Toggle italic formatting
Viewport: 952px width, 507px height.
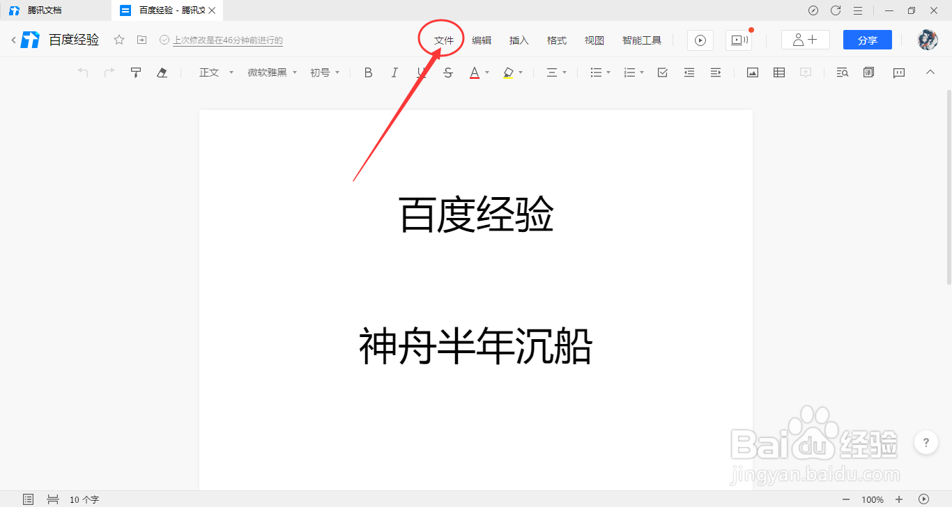coord(394,72)
